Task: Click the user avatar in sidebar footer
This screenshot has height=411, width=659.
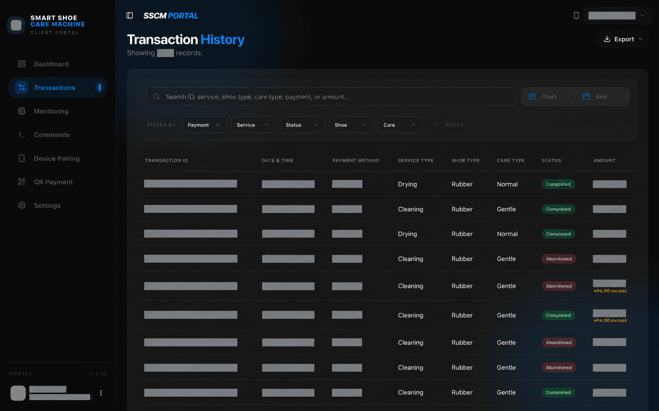Action: pos(18,393)
